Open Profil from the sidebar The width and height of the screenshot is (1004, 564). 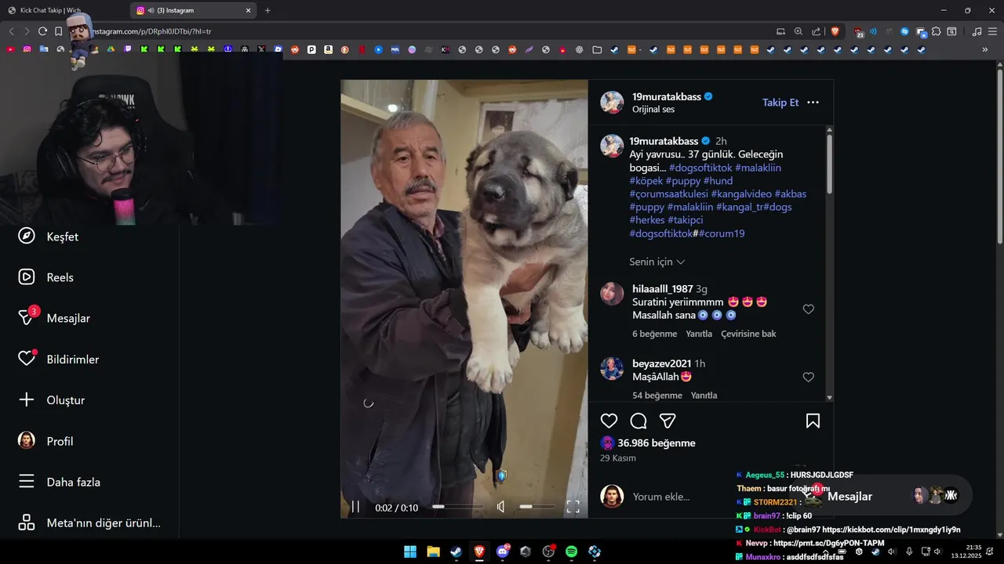[x=45, y=441]
